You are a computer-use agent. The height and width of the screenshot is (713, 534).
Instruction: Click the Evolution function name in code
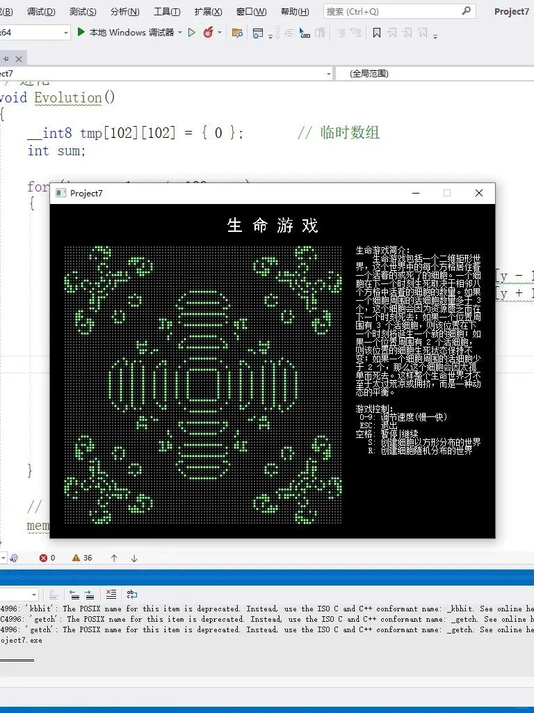coord(68,97)
